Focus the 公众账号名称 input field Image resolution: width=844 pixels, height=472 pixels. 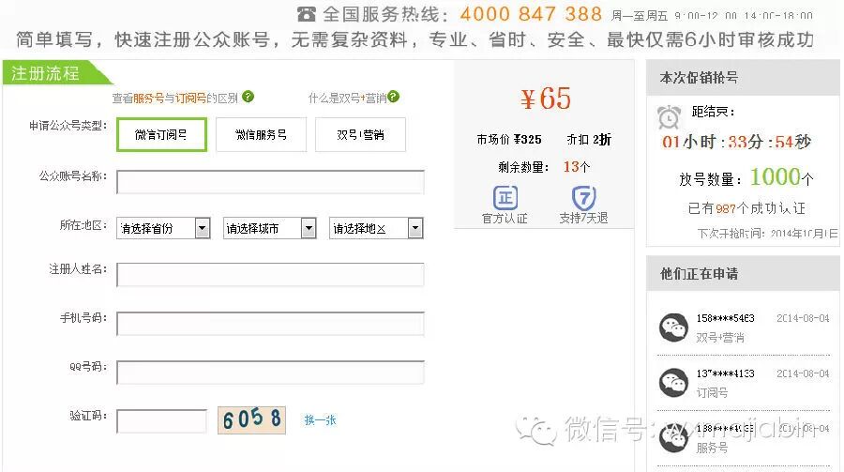click(x=270, y=182)
